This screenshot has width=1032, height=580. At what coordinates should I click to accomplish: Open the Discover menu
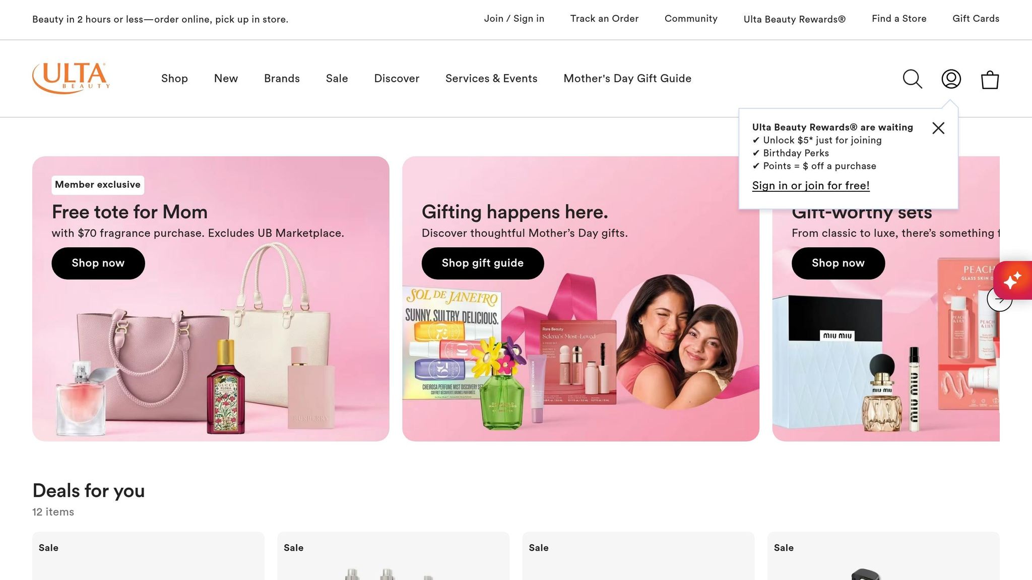[397, 79]
